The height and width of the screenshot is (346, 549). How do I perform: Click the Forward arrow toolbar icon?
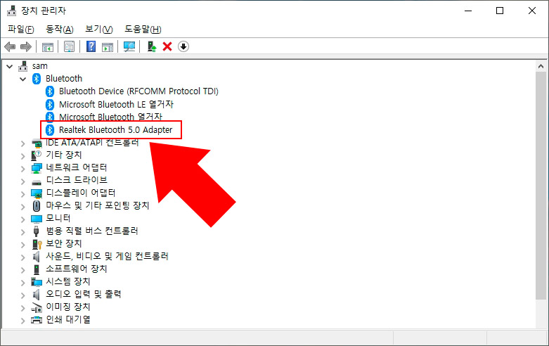pyautogui.click(x=25, y=46)
